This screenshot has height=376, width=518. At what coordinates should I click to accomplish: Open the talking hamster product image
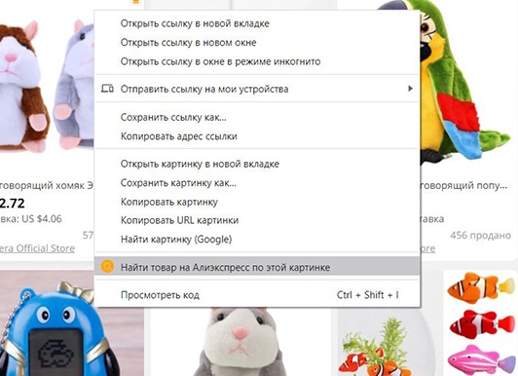coord(47,86)
